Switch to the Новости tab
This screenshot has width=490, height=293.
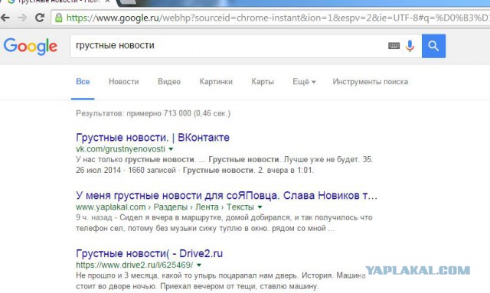coord(124,82)
